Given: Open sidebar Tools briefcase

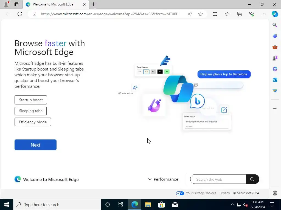Looking at the screenshot, I should point(275,47).
